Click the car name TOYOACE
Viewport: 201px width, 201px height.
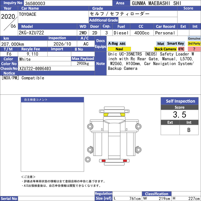[x=28, y=14]
